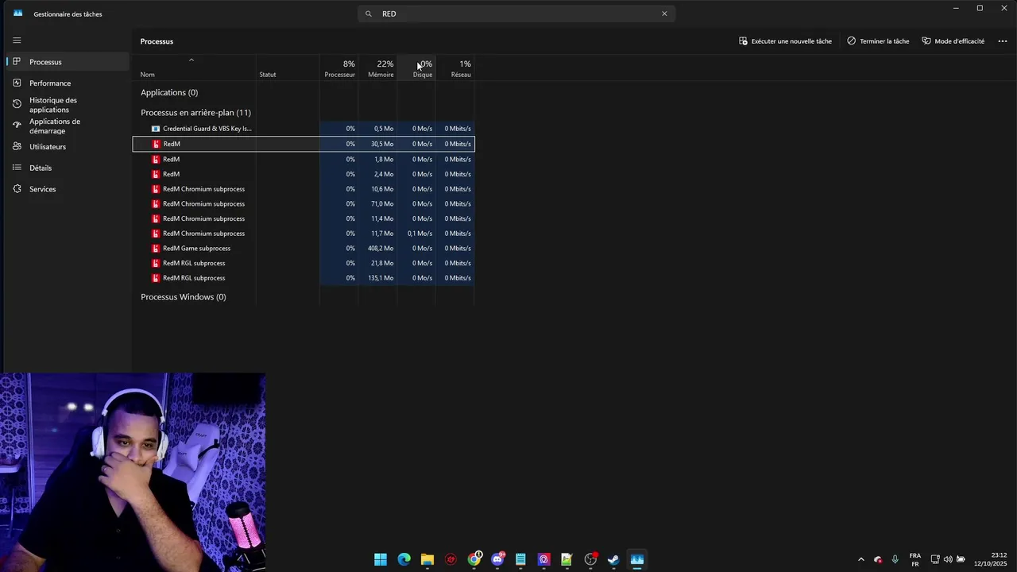The image size is (1017, 572).
Task: Select RedM Chromium subprocess using 10,6 Mo
Action: click(304, 189)
